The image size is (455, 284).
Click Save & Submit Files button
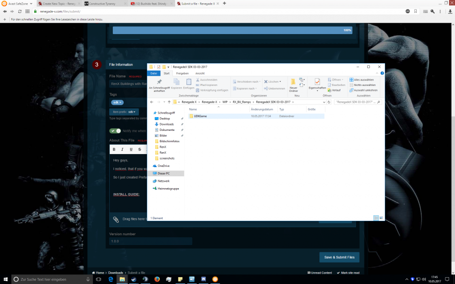339,257
